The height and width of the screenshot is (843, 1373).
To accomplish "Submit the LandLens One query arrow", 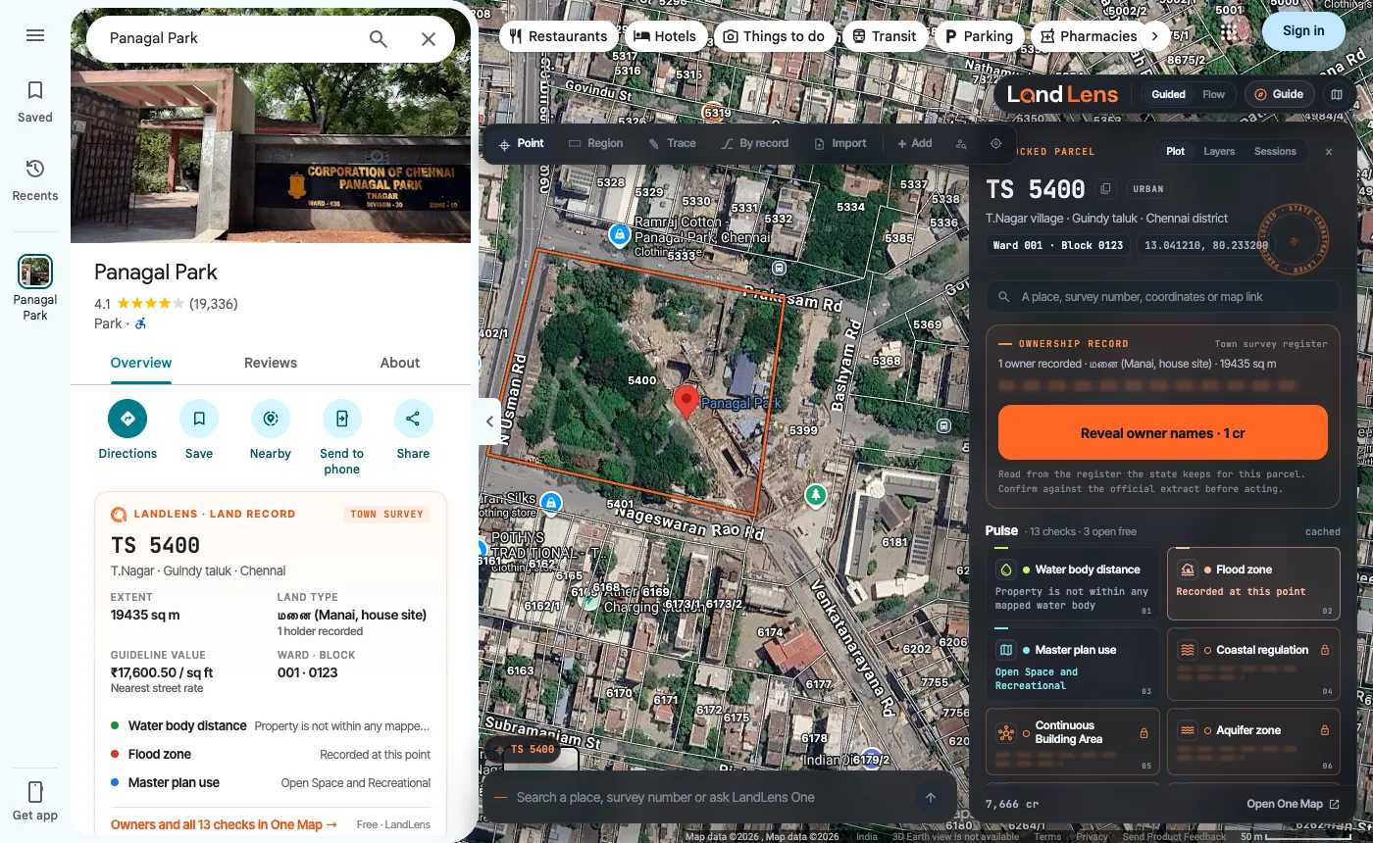I will click(x=931, y=797).
